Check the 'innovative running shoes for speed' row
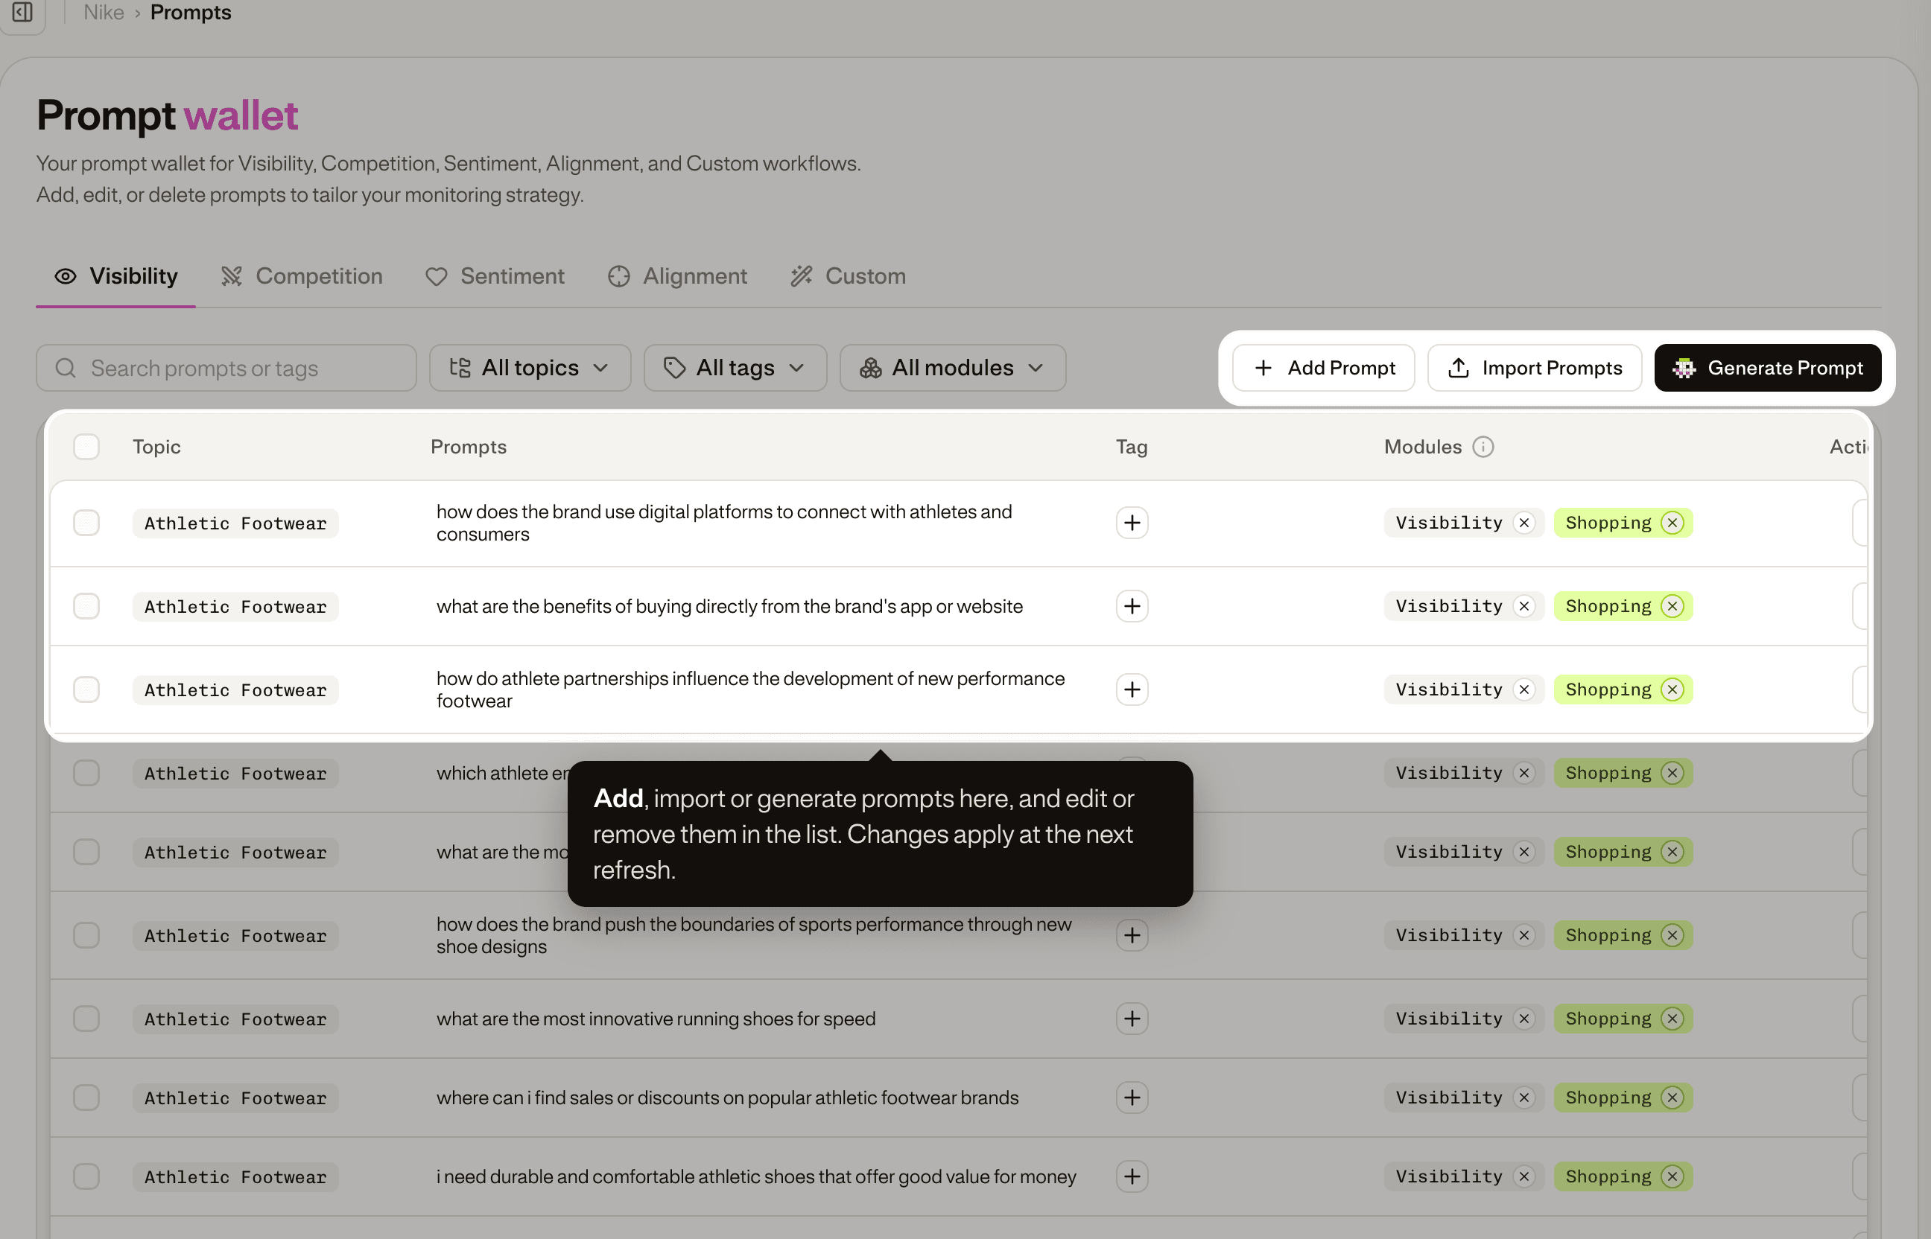 pos(86,1019)
